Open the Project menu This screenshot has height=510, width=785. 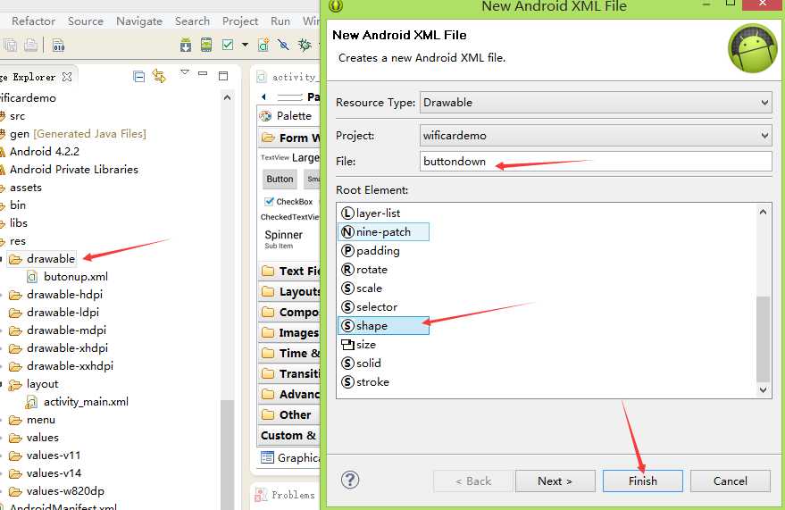[240, 21]
